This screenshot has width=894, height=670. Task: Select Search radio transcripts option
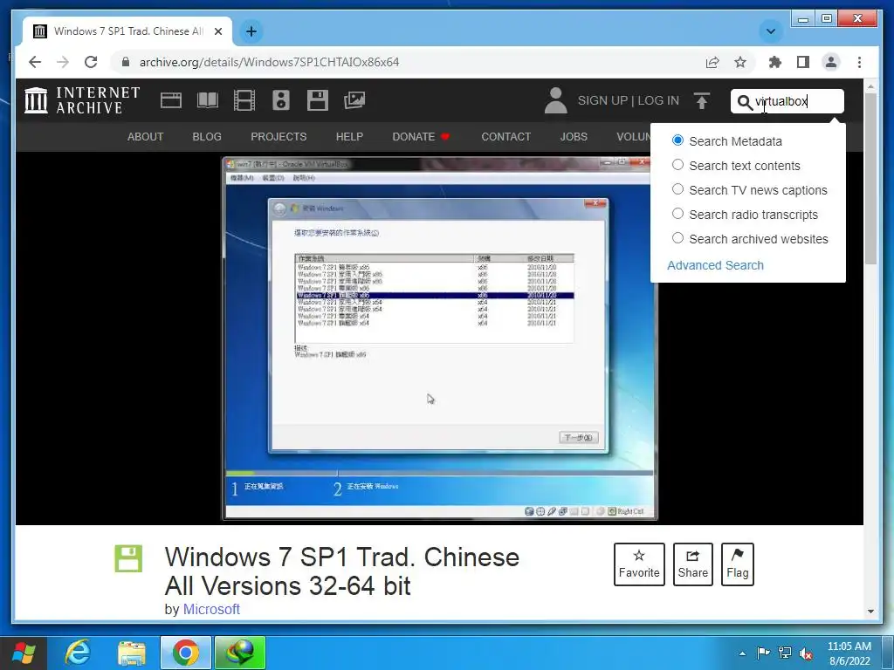point(677,214)
